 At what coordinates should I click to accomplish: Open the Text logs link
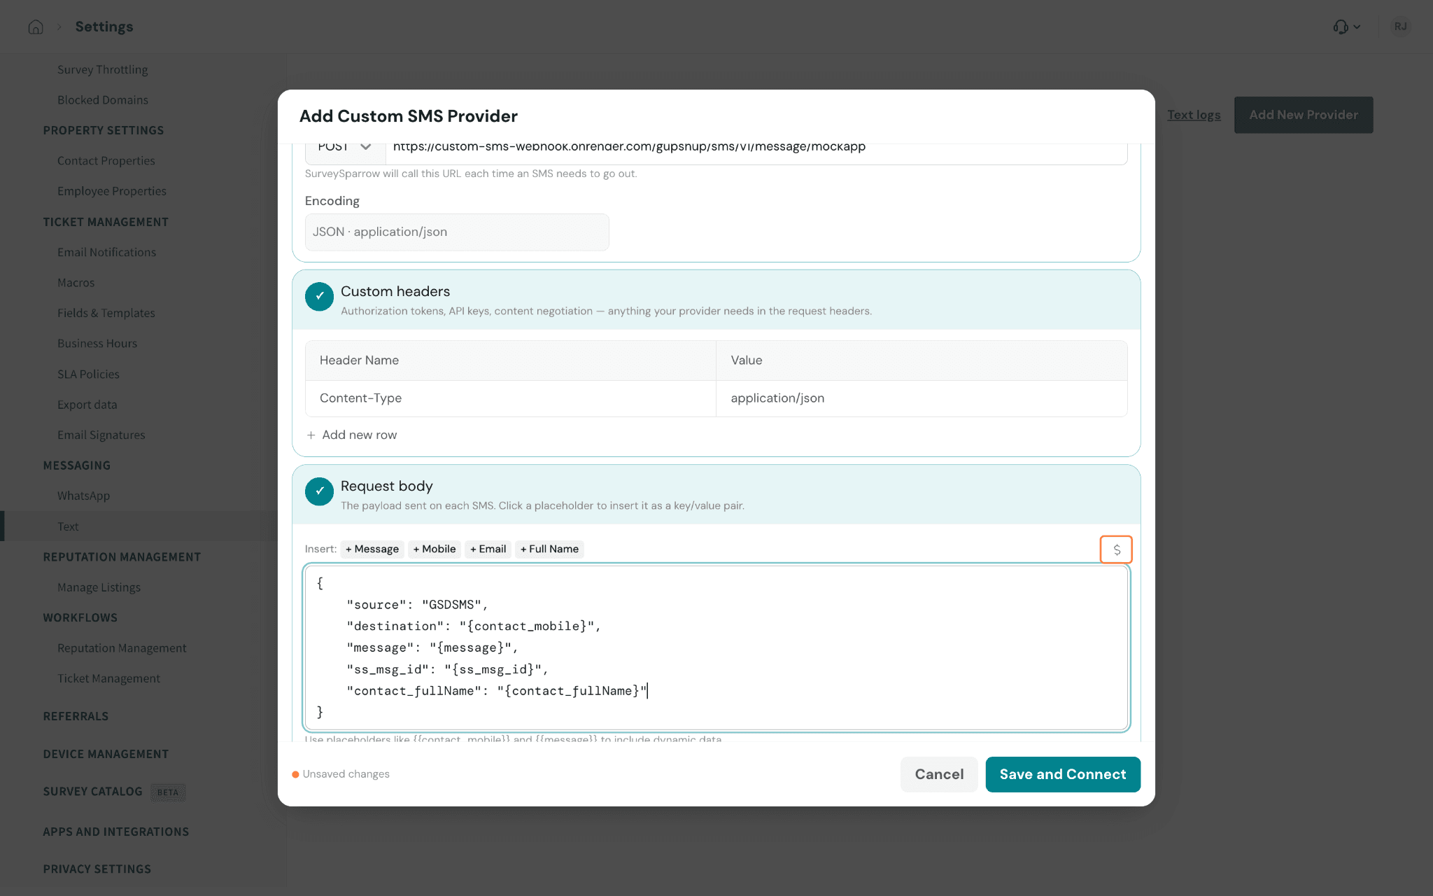point(1194,115)
